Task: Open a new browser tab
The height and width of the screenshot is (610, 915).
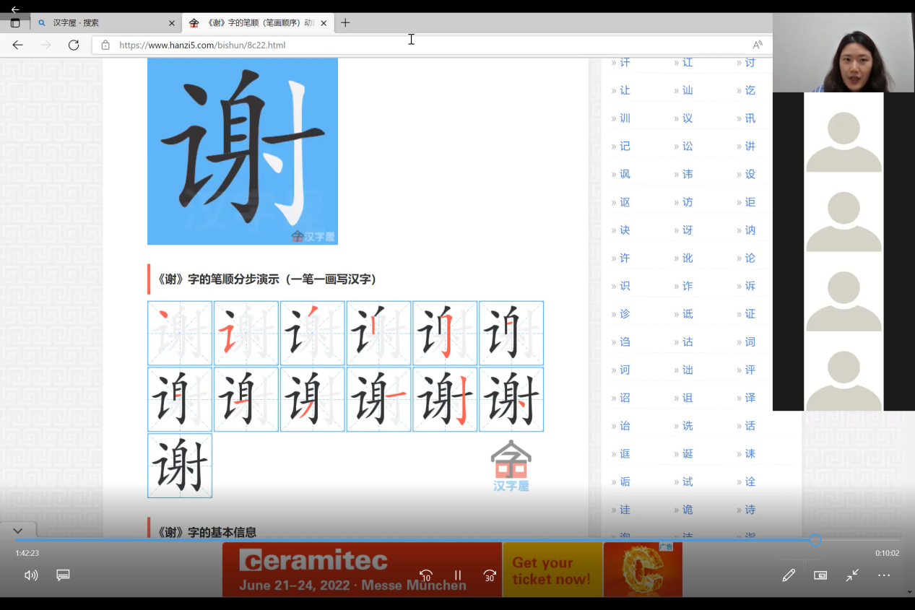Action: (x=345, y=23)
